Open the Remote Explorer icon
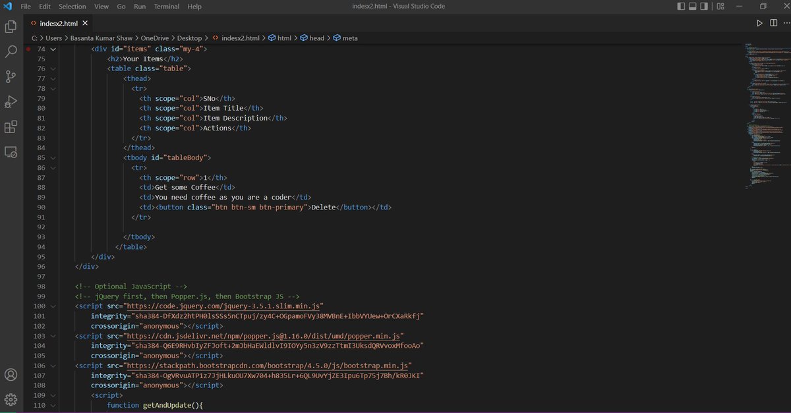This screenshot has width=791, height=413. [11, 151]
